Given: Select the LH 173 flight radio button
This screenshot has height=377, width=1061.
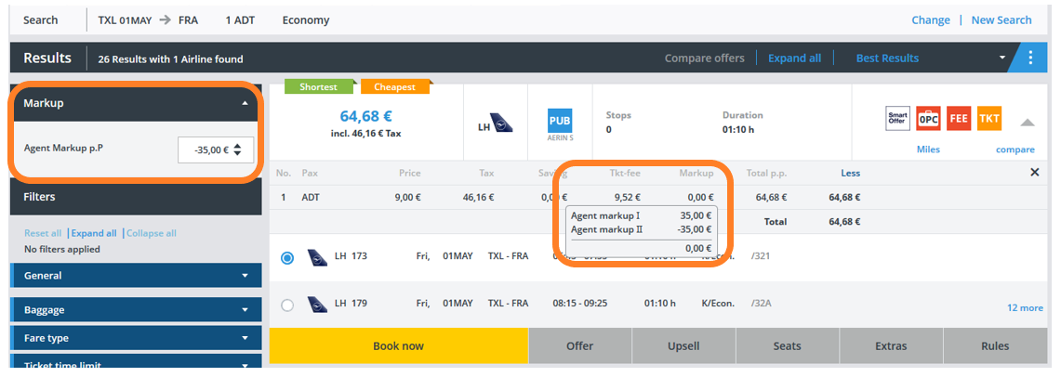Looking at the screenshot, I should (x=287, y=257).
